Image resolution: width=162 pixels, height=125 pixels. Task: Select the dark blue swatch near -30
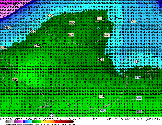click(24, 122)
